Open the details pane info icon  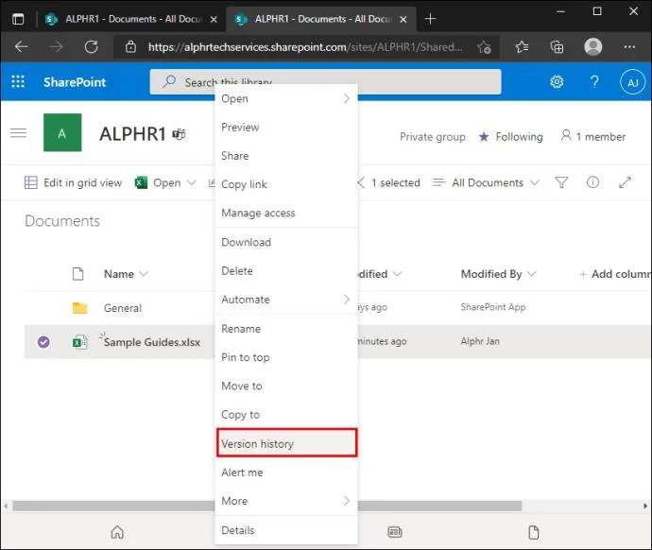pos(592,182)
